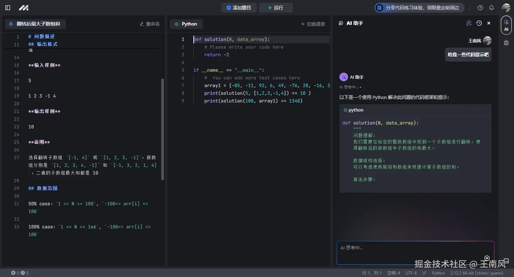Select the Python editor tab
The image size is (514, 277).
[x=186, y=24]
